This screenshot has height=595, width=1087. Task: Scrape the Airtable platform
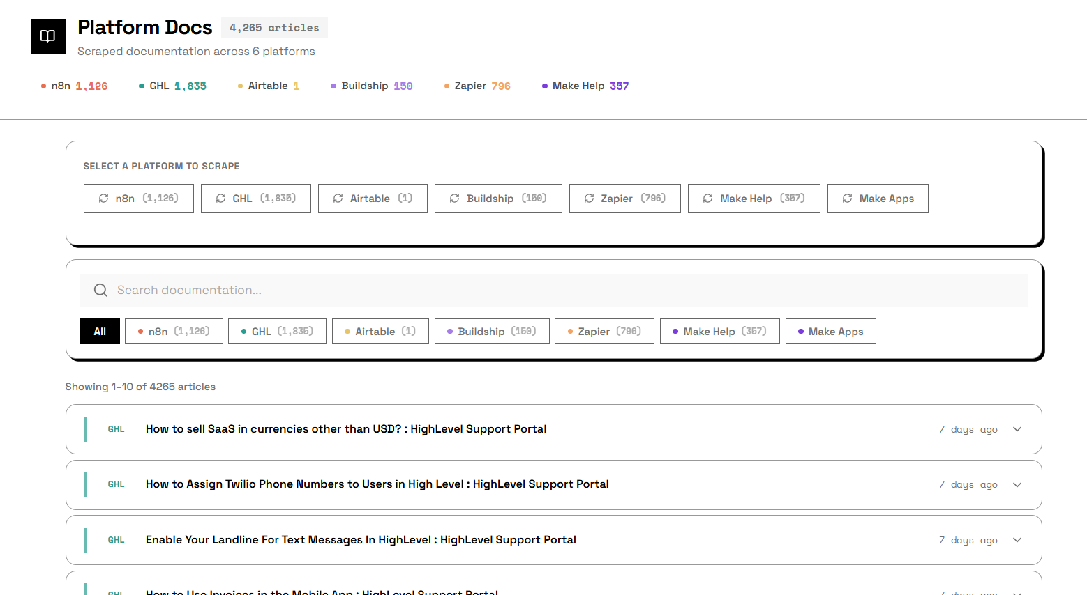373,199
